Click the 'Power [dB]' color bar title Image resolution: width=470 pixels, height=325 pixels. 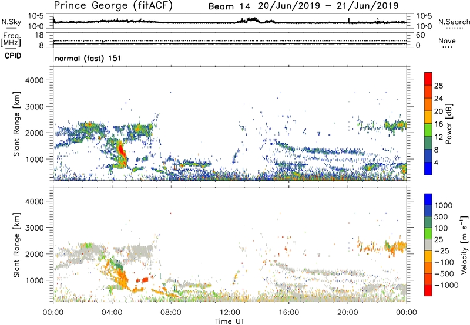pyautogui.click(x=449, y=124)
